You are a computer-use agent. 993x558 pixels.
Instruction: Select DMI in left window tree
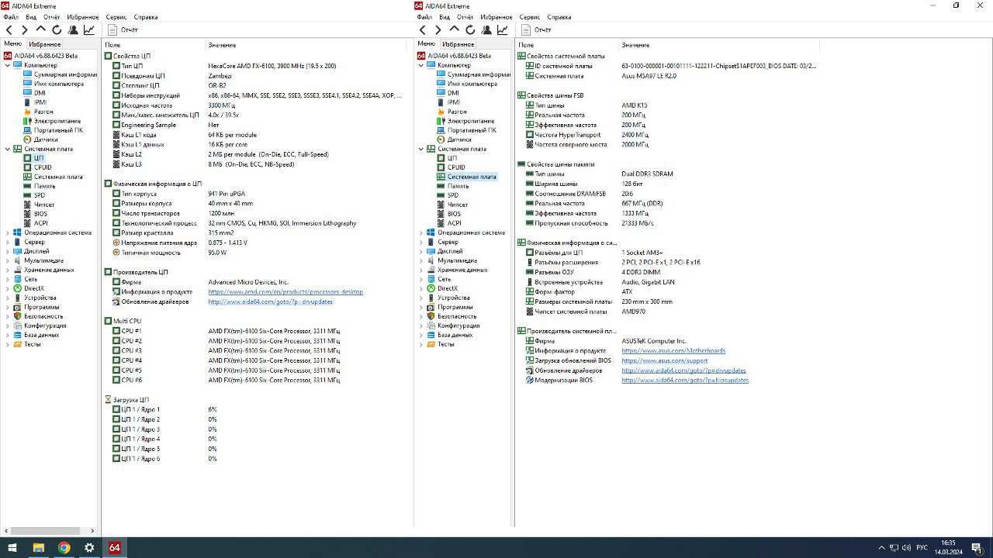coord(40,93)
